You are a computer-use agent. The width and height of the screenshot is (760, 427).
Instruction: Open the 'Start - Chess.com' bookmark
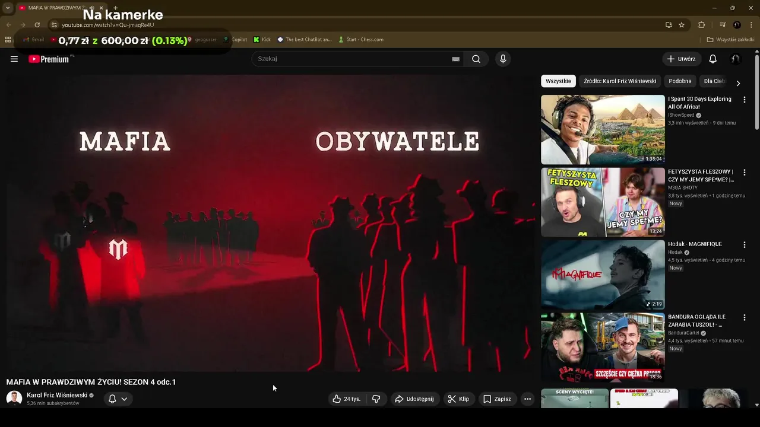[361, 40]
